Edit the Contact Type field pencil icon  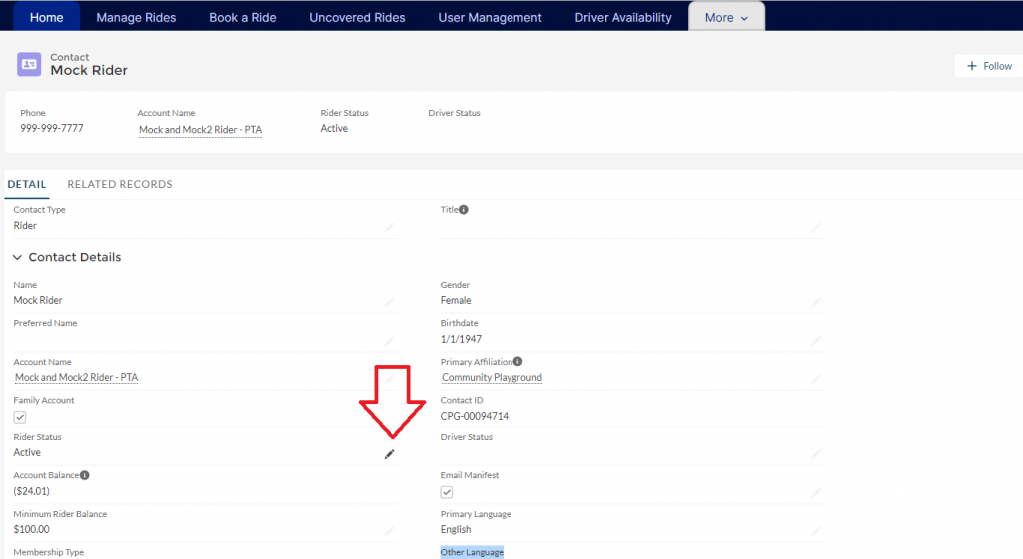click(390, 227)
